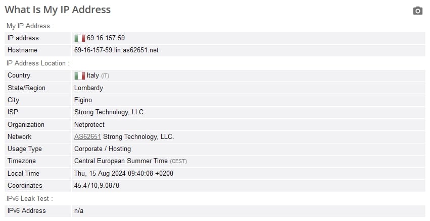
Task: Click the coordinates value 45.4710,9.0870
Action: pos(97,185)
